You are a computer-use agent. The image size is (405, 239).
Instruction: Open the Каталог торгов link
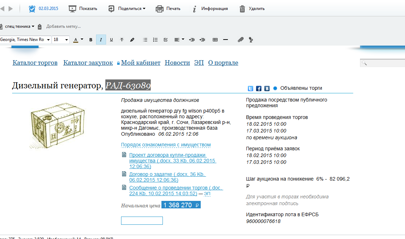click(x=35, y=63)
